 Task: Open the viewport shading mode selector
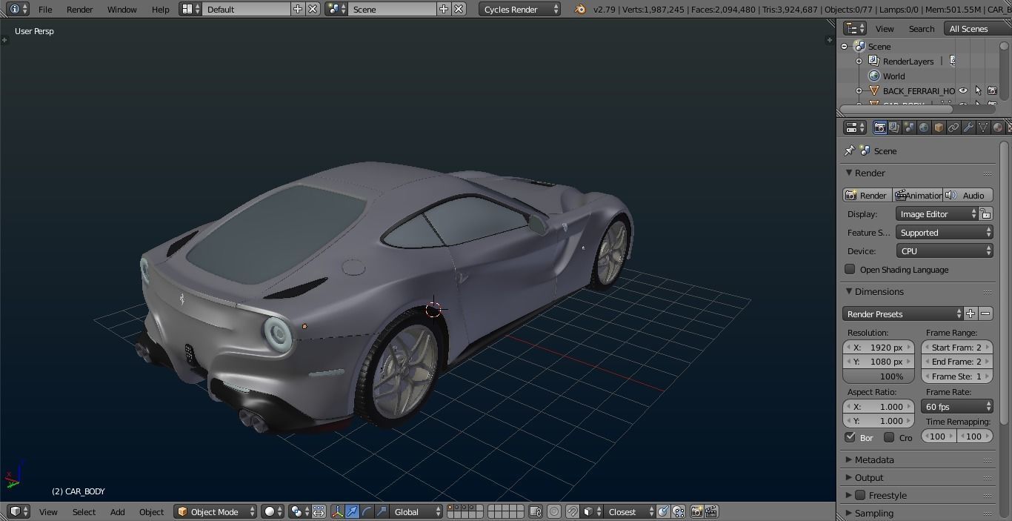(x=273, y=511)
